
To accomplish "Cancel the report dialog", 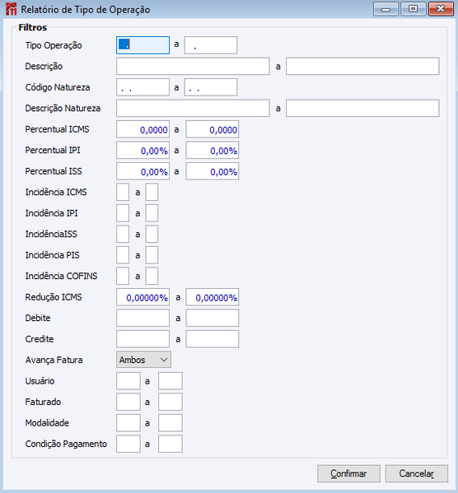I will pyautogui.click(x=417, y=473).
